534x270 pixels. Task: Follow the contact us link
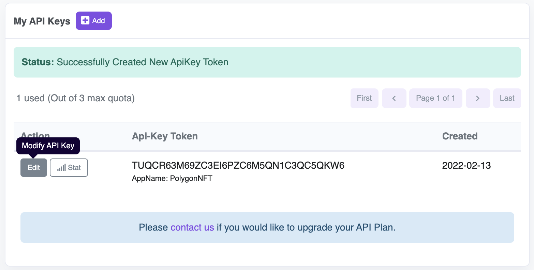pyautogui.click(x=192, y=227)
